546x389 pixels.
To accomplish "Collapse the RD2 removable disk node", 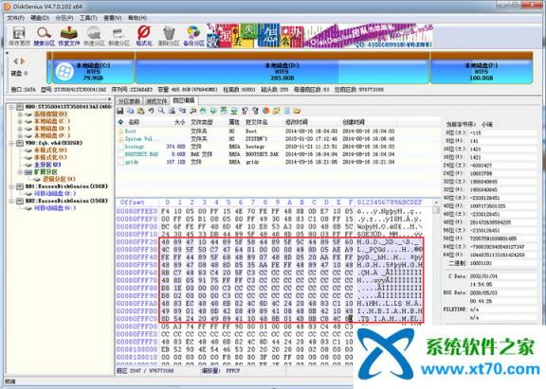I will coord(11,201).
